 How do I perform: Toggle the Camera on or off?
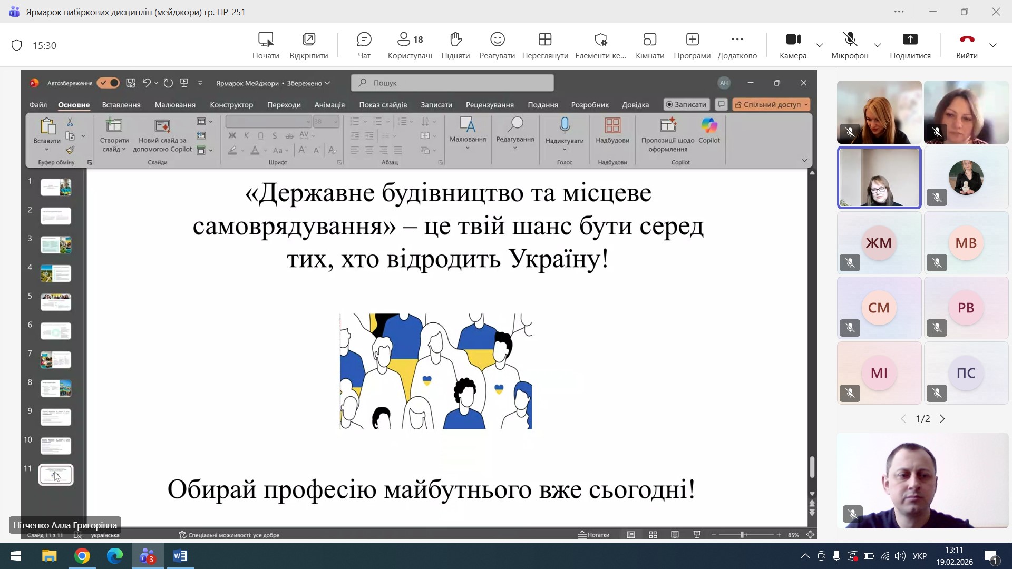point(793,45)
